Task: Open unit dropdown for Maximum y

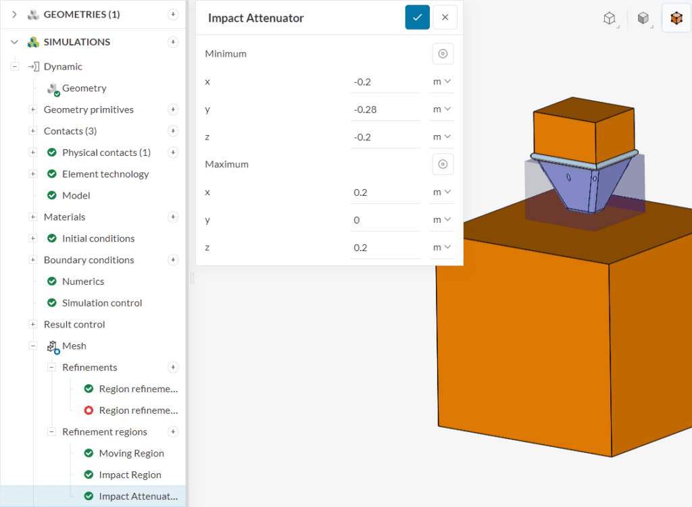Action: click(x=441, y=219)
